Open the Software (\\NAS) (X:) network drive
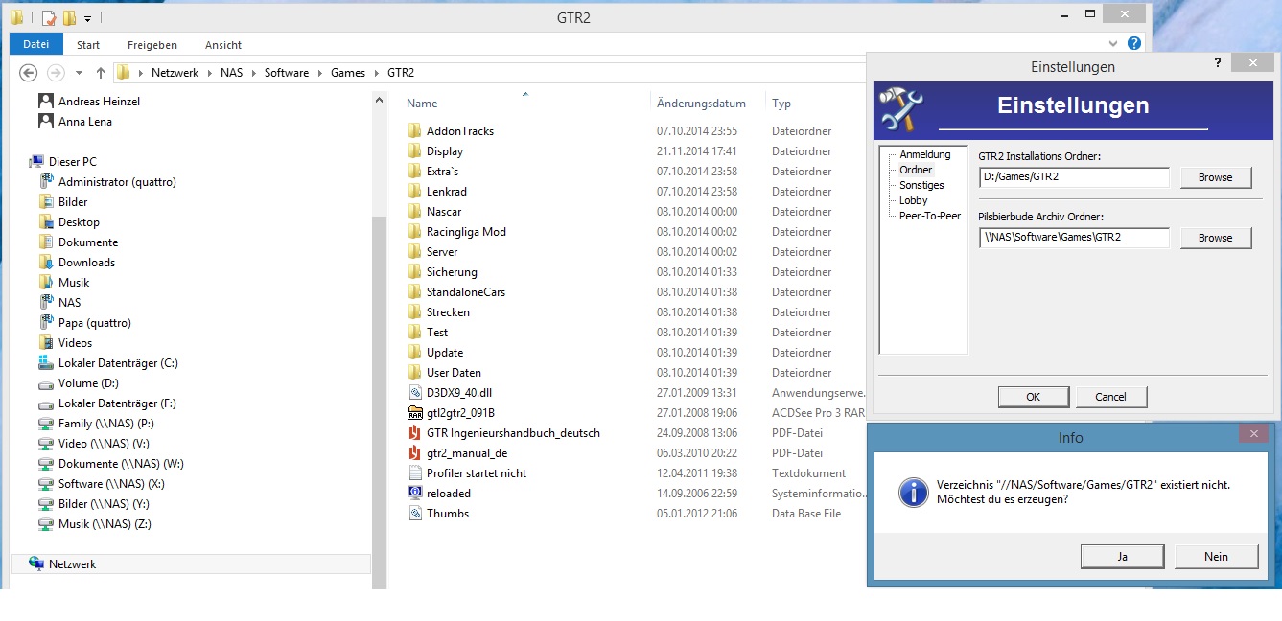Image resolution: width=1282 pixels, height=621 pixels. click(x=110, y=484)
